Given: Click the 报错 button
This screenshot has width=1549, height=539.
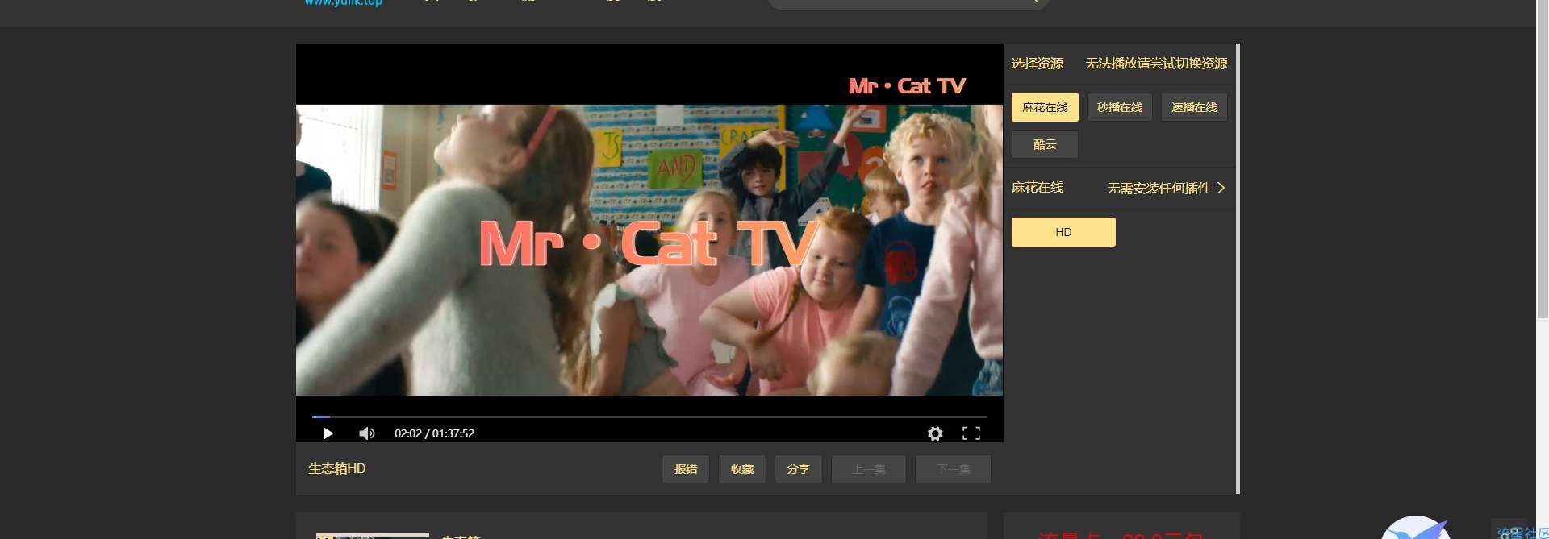Looking at the screenshot, I should pos(686,469).
